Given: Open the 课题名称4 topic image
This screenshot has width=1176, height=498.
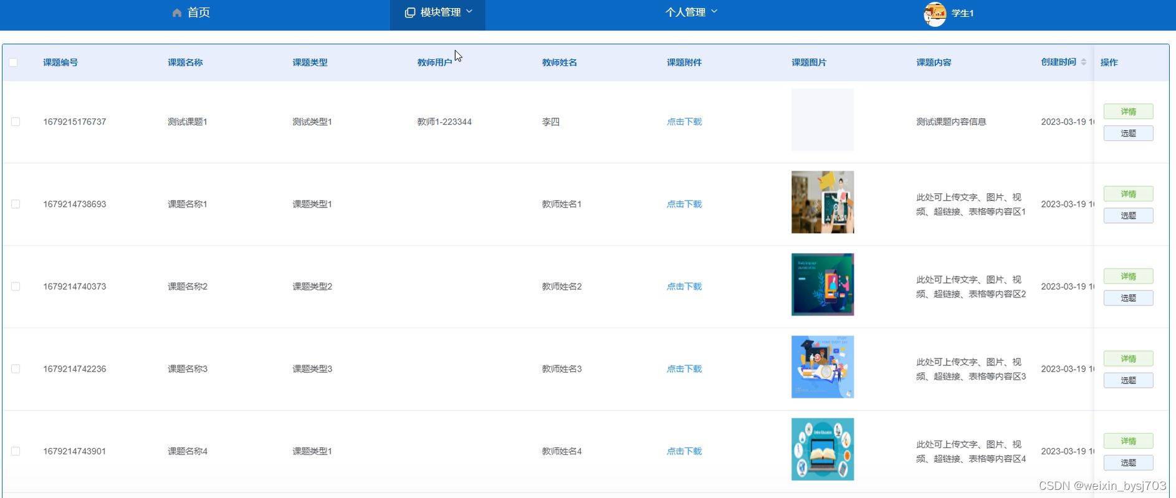Looking at the screenshot, I should coord(823,449).
